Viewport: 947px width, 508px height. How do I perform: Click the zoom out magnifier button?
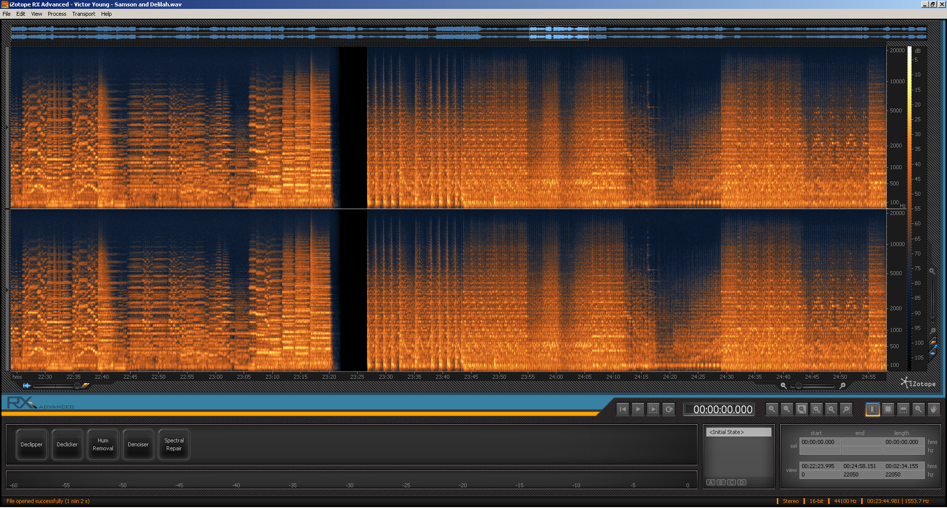pyautogui.click(x=787, y=409)
